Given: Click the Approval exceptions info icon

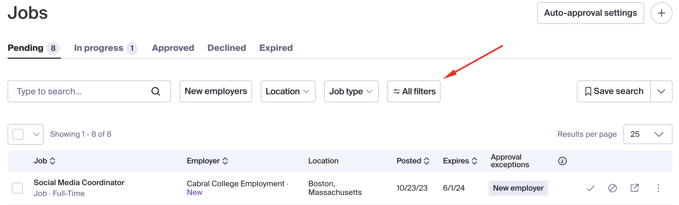Looking at the screenshot, I should 562,161.
